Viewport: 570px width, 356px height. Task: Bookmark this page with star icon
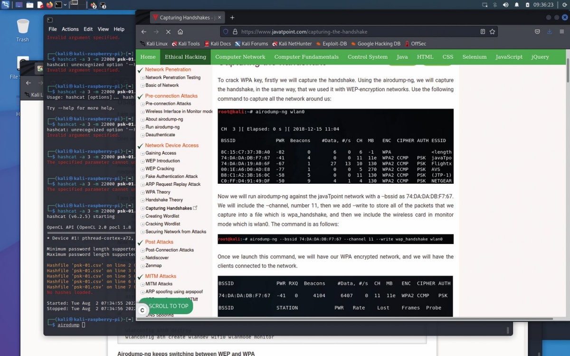coord(493,32)
